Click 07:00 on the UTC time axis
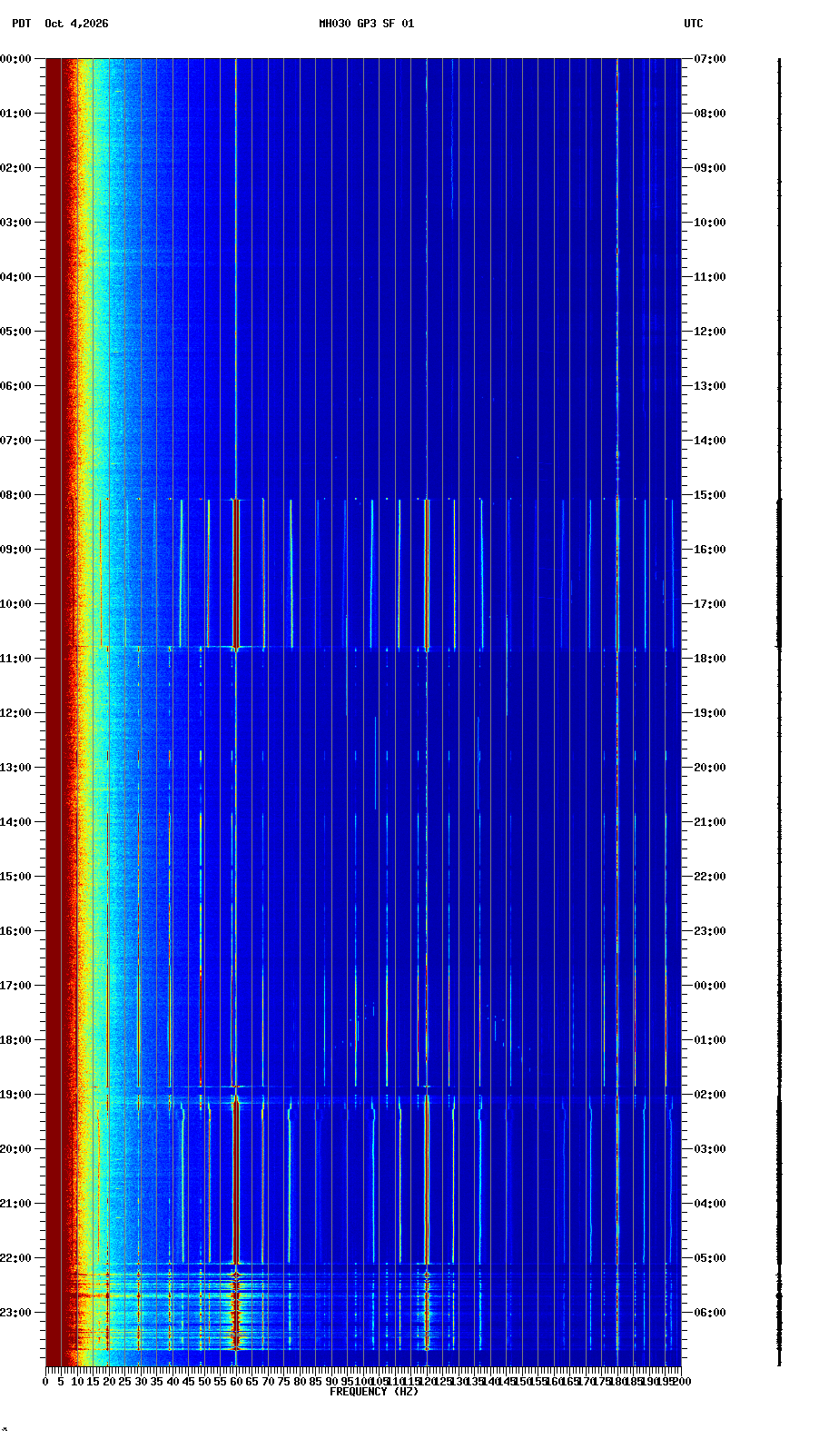 [710, 59]
